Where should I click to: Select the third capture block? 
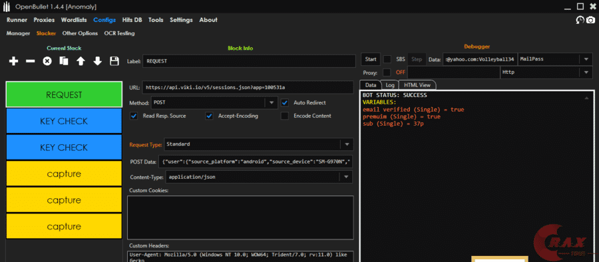tap(64, 227)
